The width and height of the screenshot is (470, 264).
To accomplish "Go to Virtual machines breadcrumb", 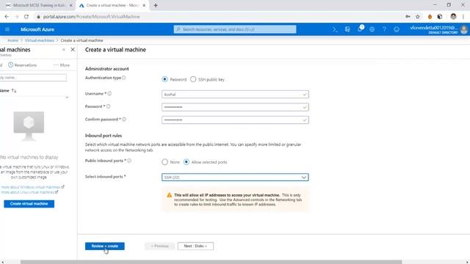I will [39, 40].
